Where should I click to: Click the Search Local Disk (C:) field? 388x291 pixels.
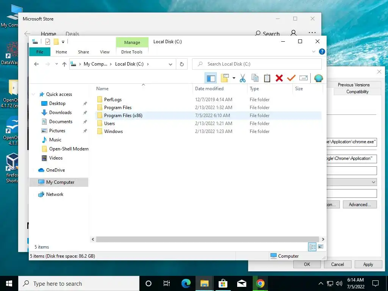click(x=257, y=64)
